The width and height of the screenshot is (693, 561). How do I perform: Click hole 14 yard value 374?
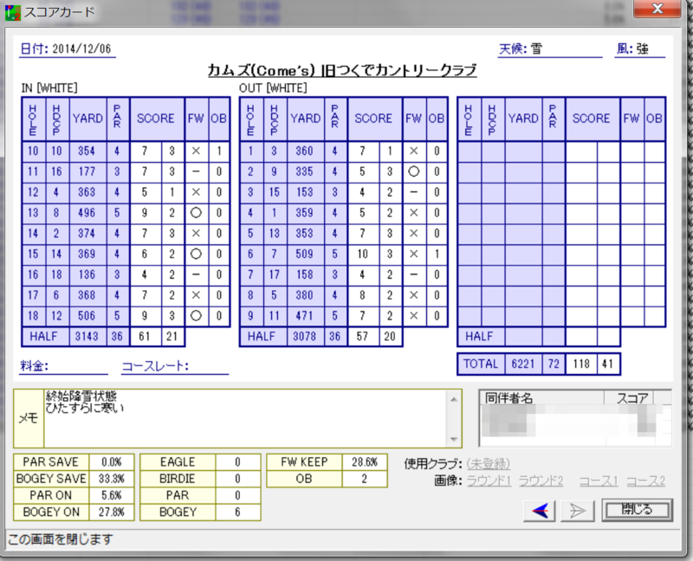(87, 233)
